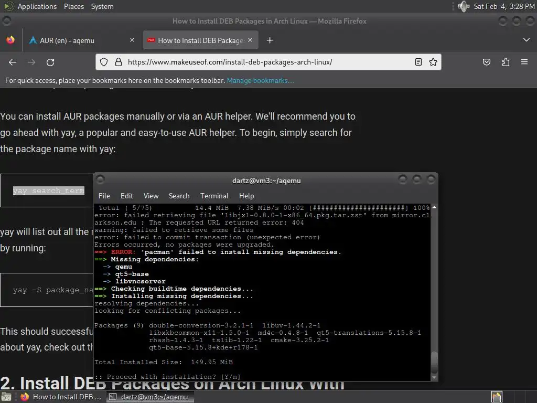Open the System panel menu
Screen dimensions: 537x403
[x=102, y=6]
